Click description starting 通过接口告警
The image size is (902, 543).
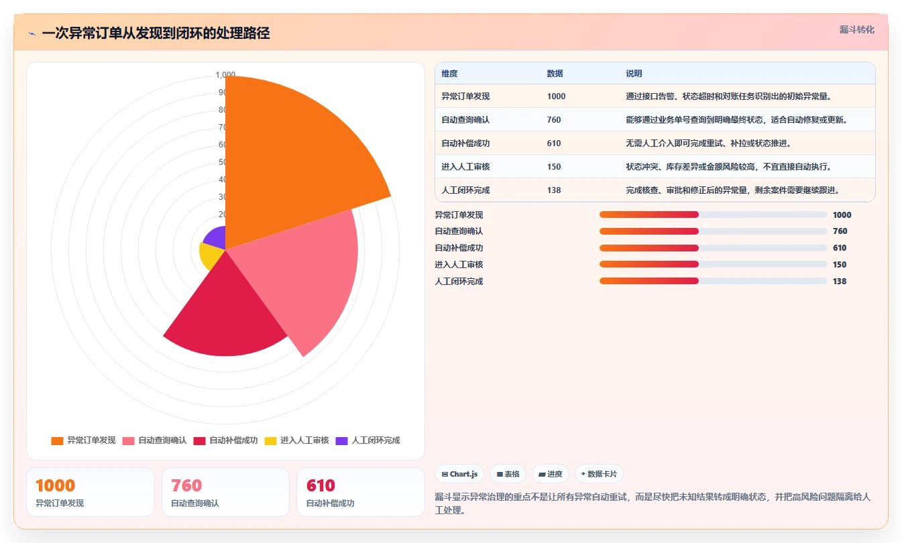click(729, 97)
